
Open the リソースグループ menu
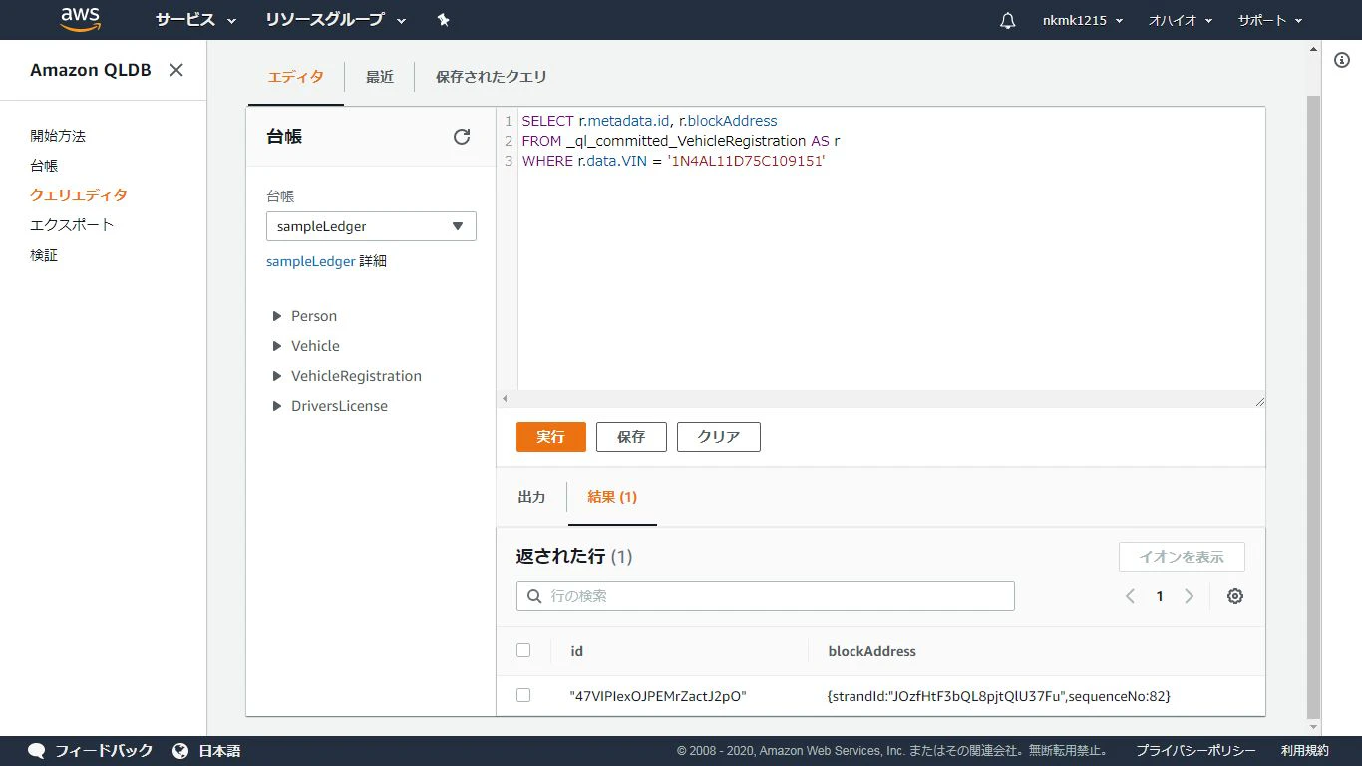coord(336,20)
